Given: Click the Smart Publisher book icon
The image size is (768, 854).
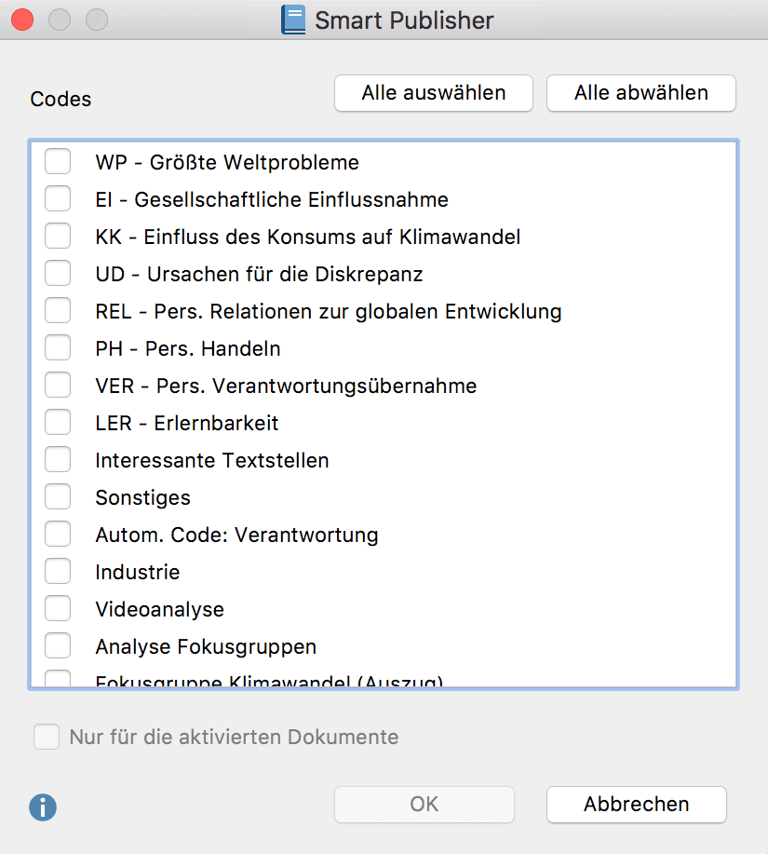Looking at the screenshot, I should pyautogui.click(x=293, y=20).
